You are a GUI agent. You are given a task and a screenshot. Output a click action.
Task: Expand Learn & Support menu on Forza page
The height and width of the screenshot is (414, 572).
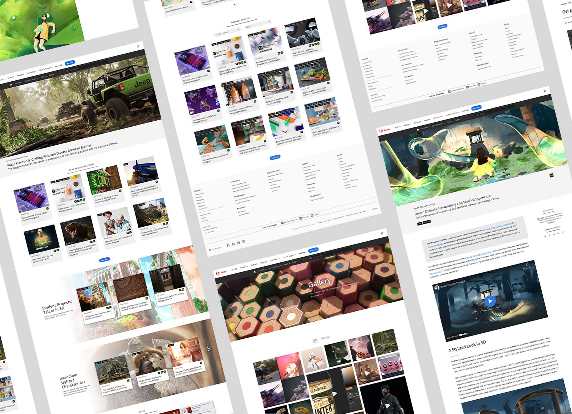click(x=46, y=69)
